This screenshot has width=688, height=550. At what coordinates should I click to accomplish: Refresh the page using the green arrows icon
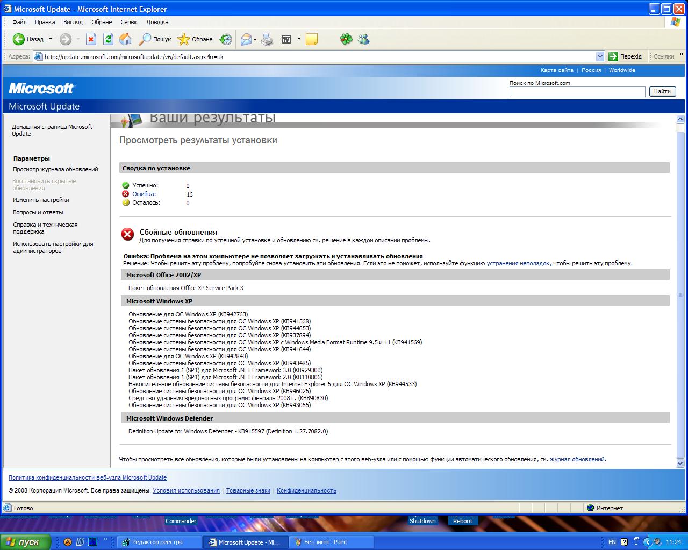(x=108, y=39)
